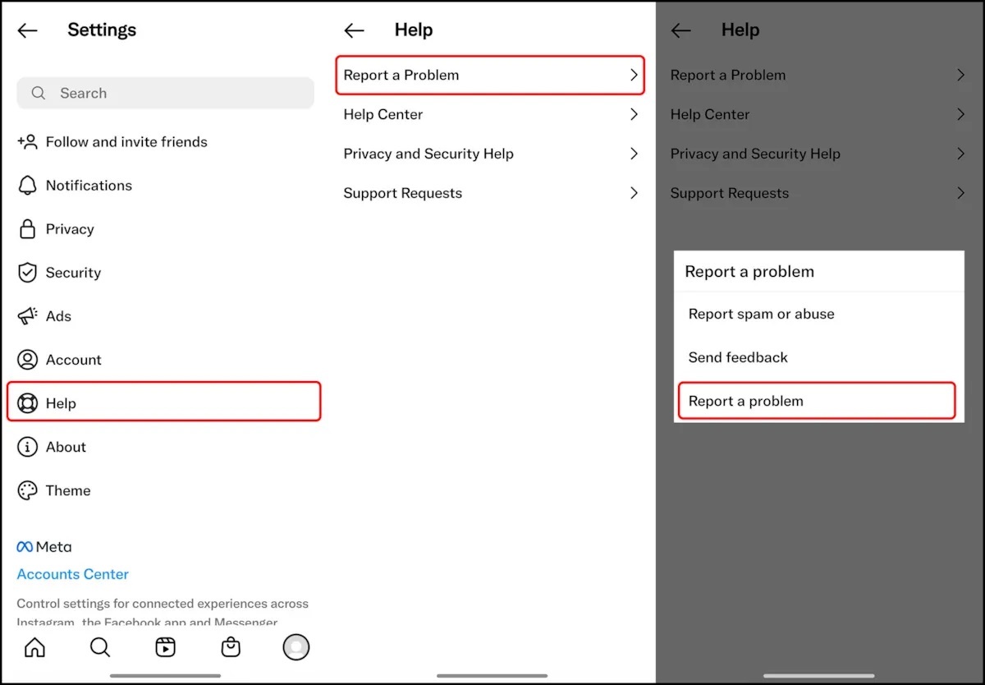The height and width of the screenshot is (685, 985).
Task: Go back using the Settings back arrow
Action: 28,30
